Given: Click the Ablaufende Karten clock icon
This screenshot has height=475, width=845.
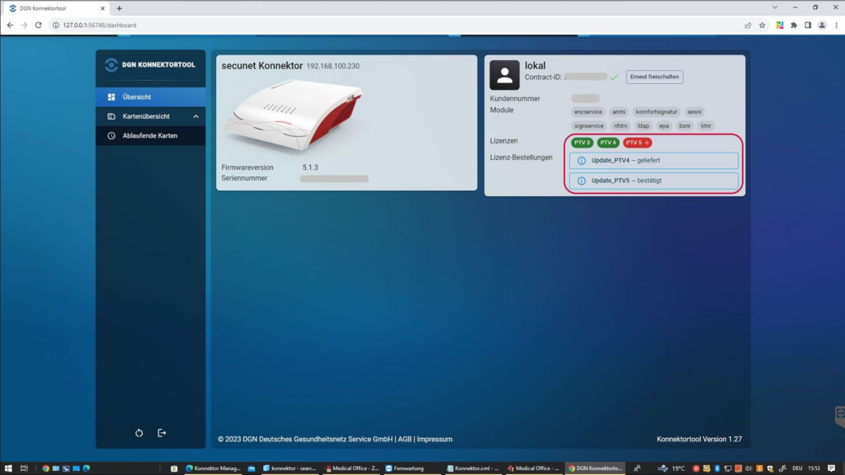Looking at the screenshot, I should (x=111, y=136).
